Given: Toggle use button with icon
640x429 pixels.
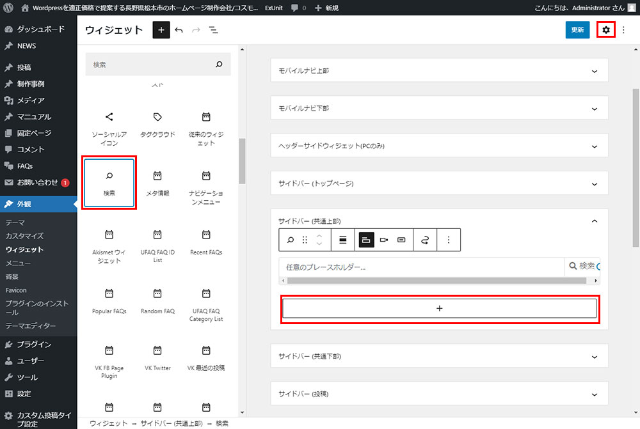Looking at the screenshot, I should click(401, 240).
